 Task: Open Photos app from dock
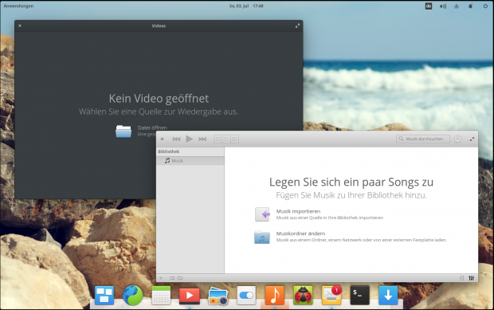[x=218, y=296]
